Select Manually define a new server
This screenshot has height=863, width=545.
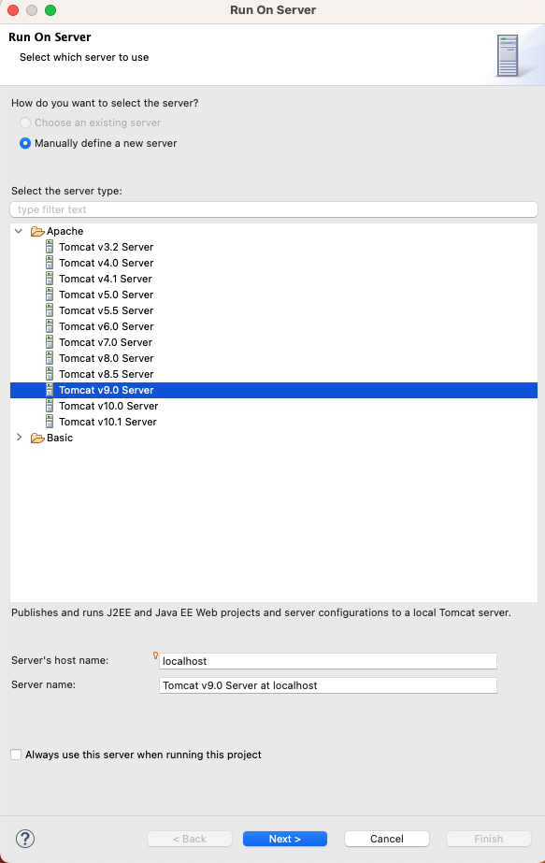point(24,143)
